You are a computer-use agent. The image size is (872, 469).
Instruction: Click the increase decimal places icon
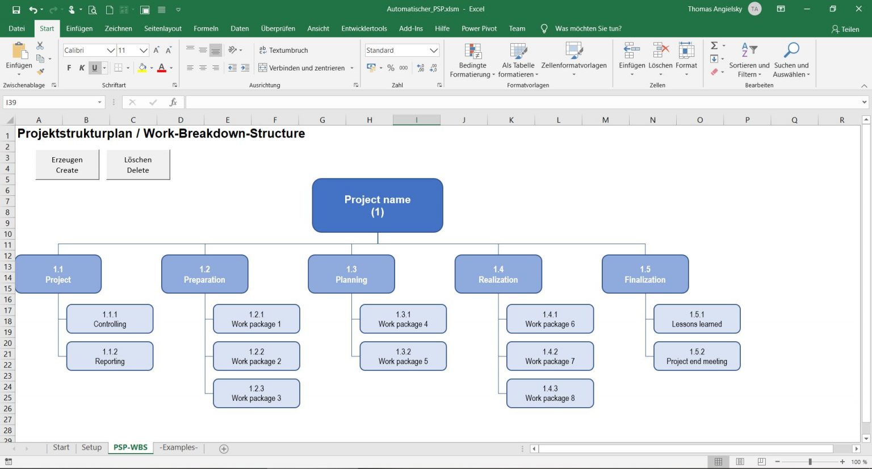click(x=421, y=68)
